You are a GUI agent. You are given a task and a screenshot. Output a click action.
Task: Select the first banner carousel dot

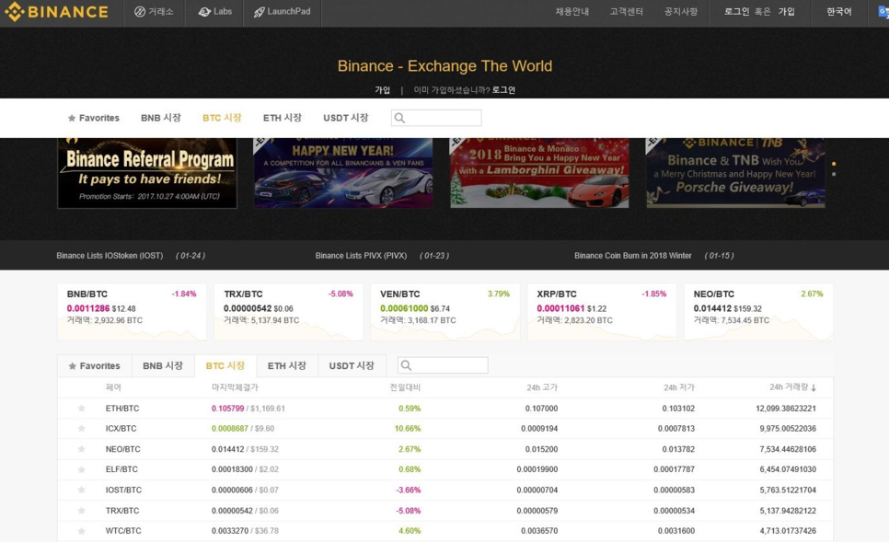point(834,164)
